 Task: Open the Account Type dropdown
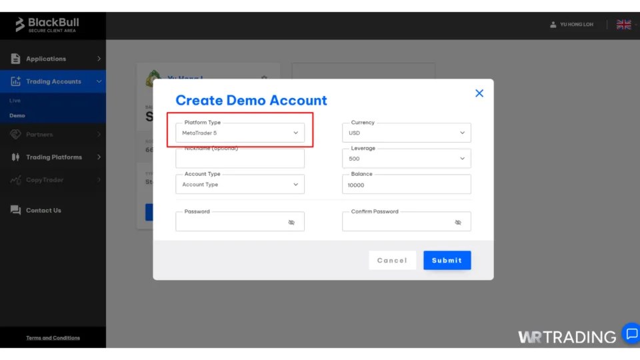pos(240,185)
